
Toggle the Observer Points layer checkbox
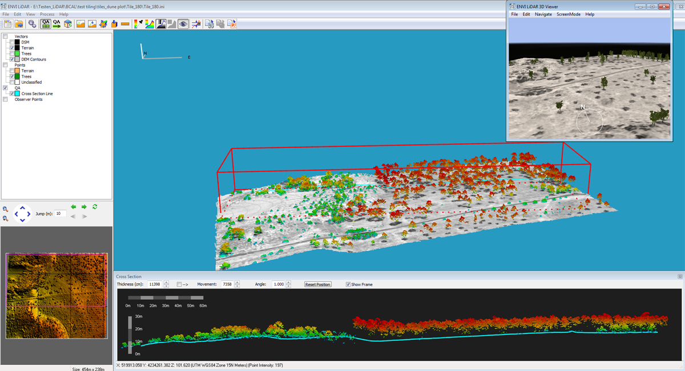(x=5, y=99)
